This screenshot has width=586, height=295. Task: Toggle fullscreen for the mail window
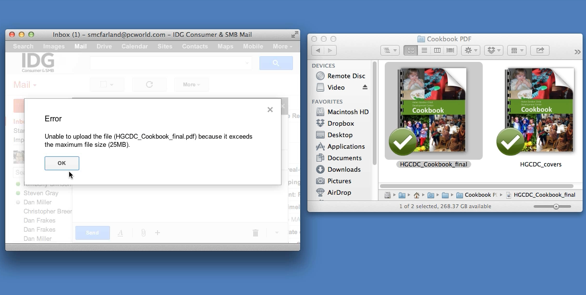pyautogui.click(x=294, y=35)
